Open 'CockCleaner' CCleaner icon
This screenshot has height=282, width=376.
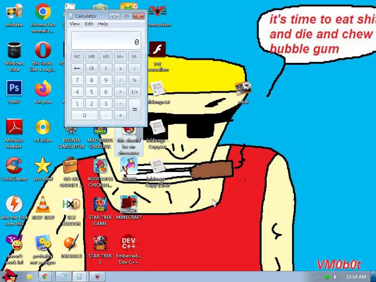point(14,169)
